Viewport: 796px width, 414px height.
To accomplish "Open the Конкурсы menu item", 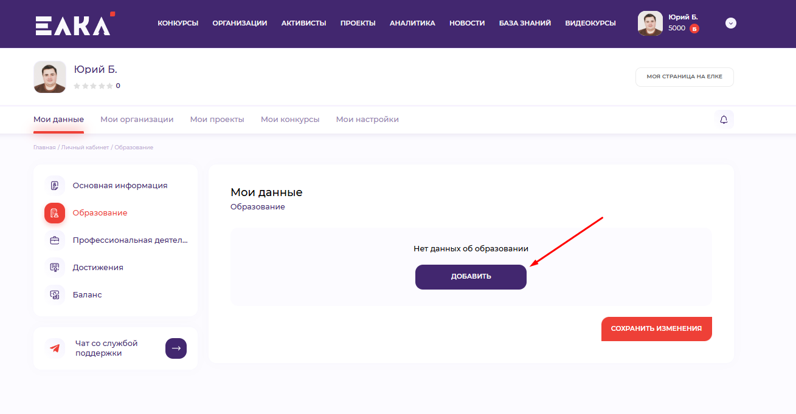I will click(x=178, y=23).
